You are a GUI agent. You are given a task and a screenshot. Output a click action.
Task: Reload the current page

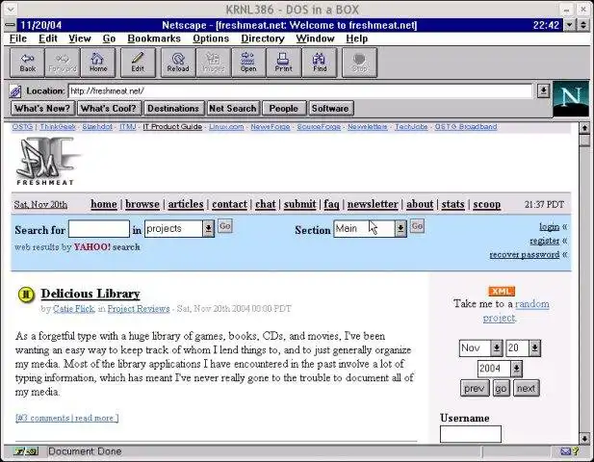coord(178,63)
